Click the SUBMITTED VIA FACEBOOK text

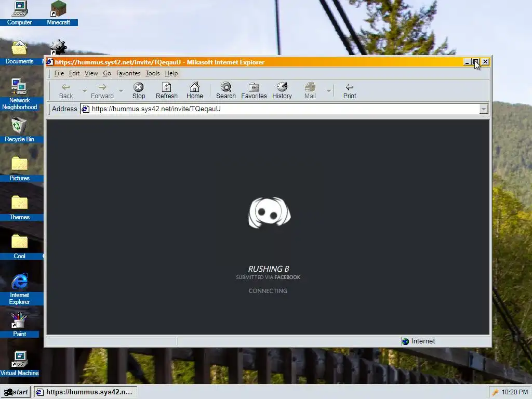click(268, 277)
